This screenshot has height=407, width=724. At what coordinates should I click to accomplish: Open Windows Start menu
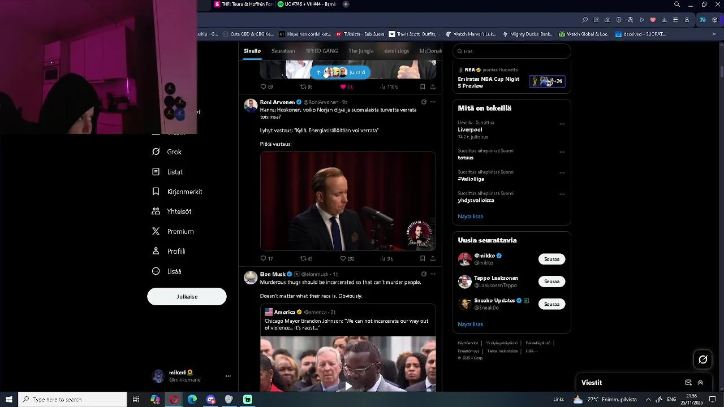pyautogui.click(x=9, y=400)
